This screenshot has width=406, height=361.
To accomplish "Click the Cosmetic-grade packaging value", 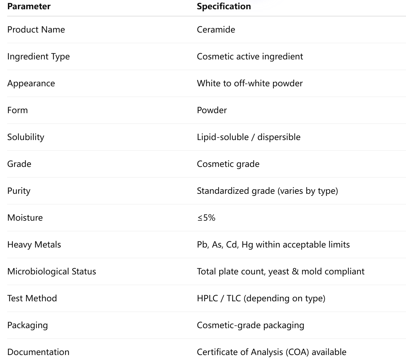I will coord(250,325).
